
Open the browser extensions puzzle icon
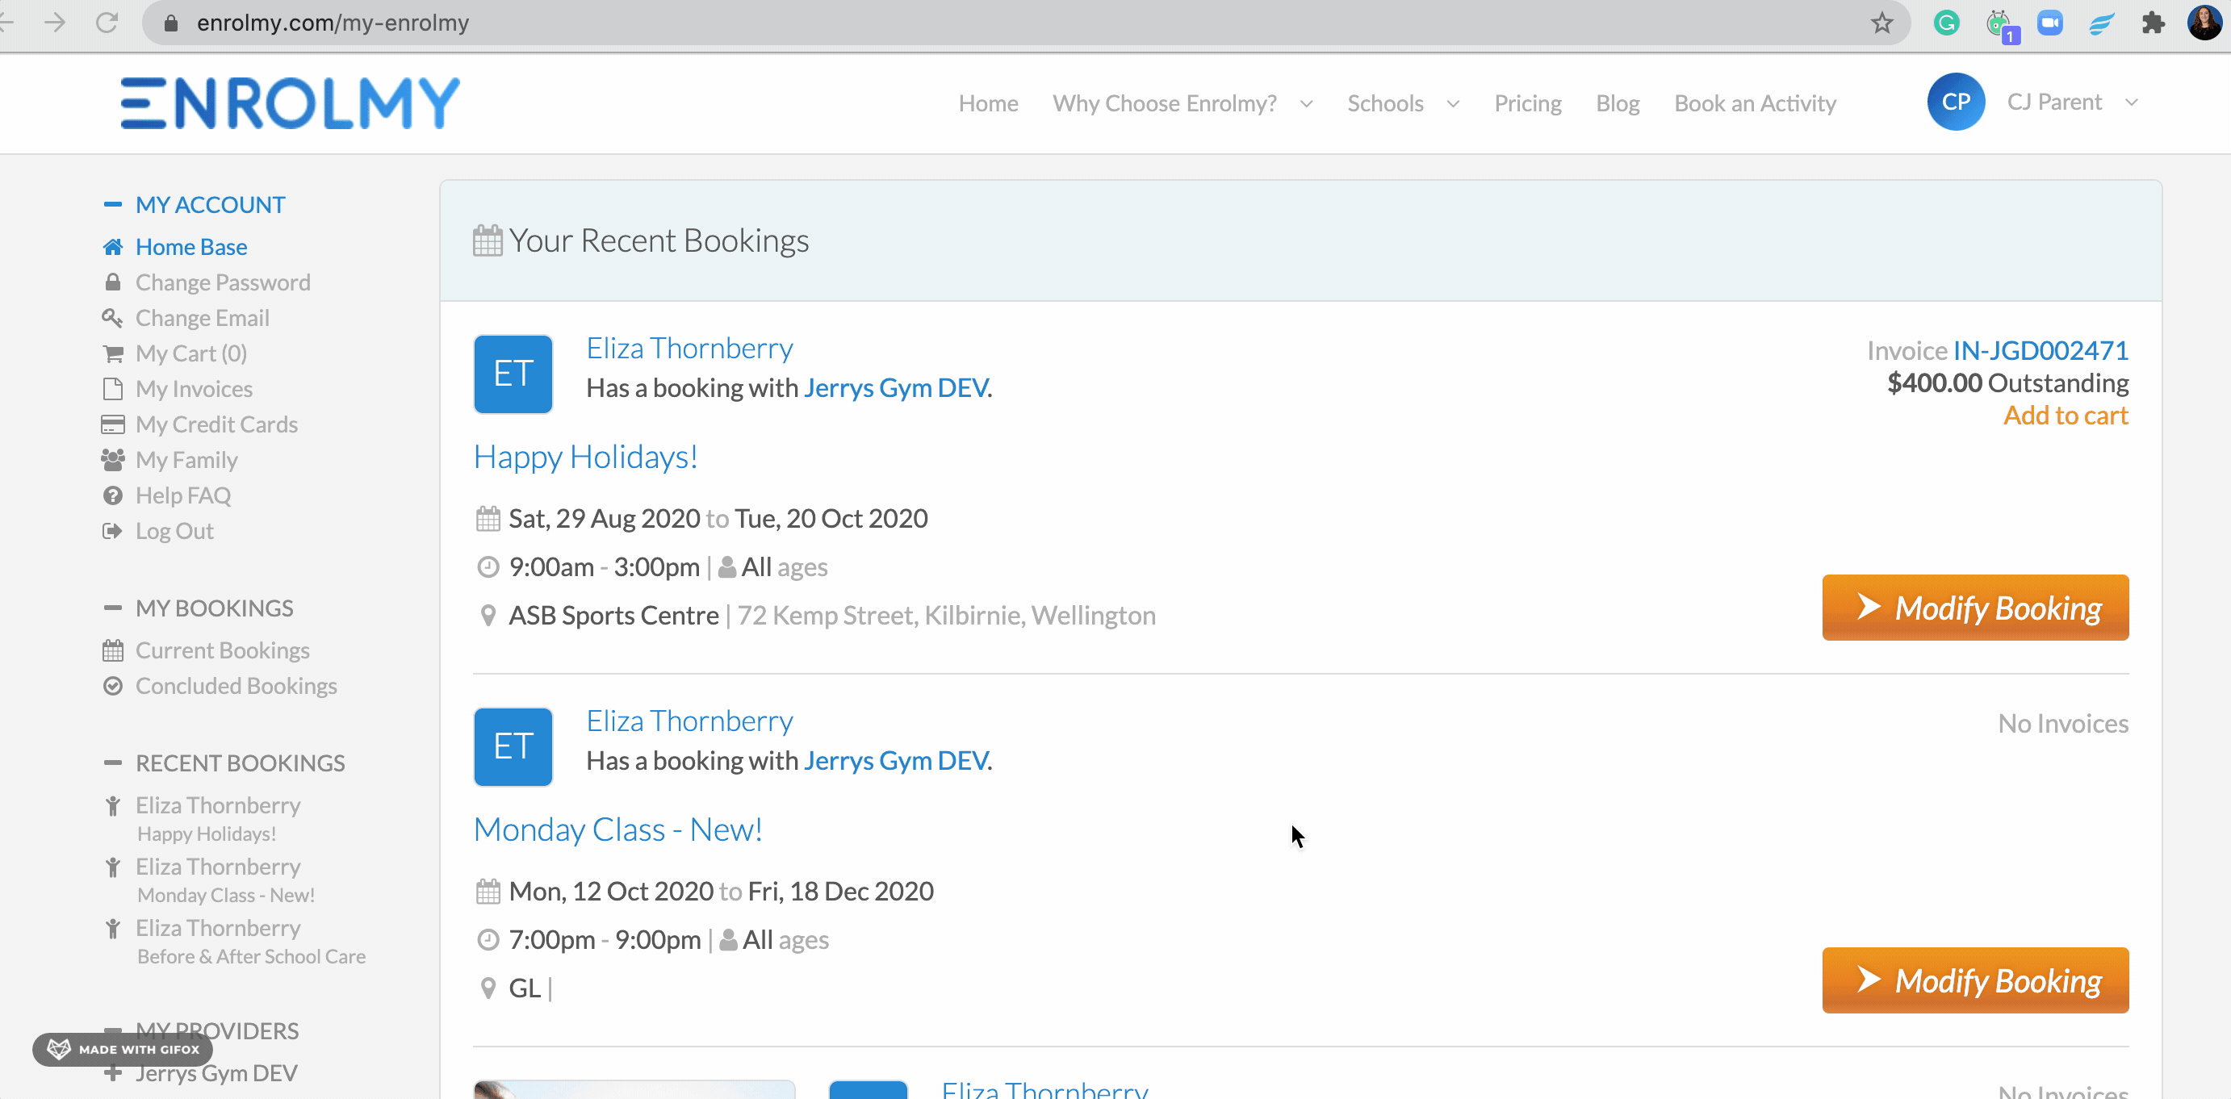2153,23
